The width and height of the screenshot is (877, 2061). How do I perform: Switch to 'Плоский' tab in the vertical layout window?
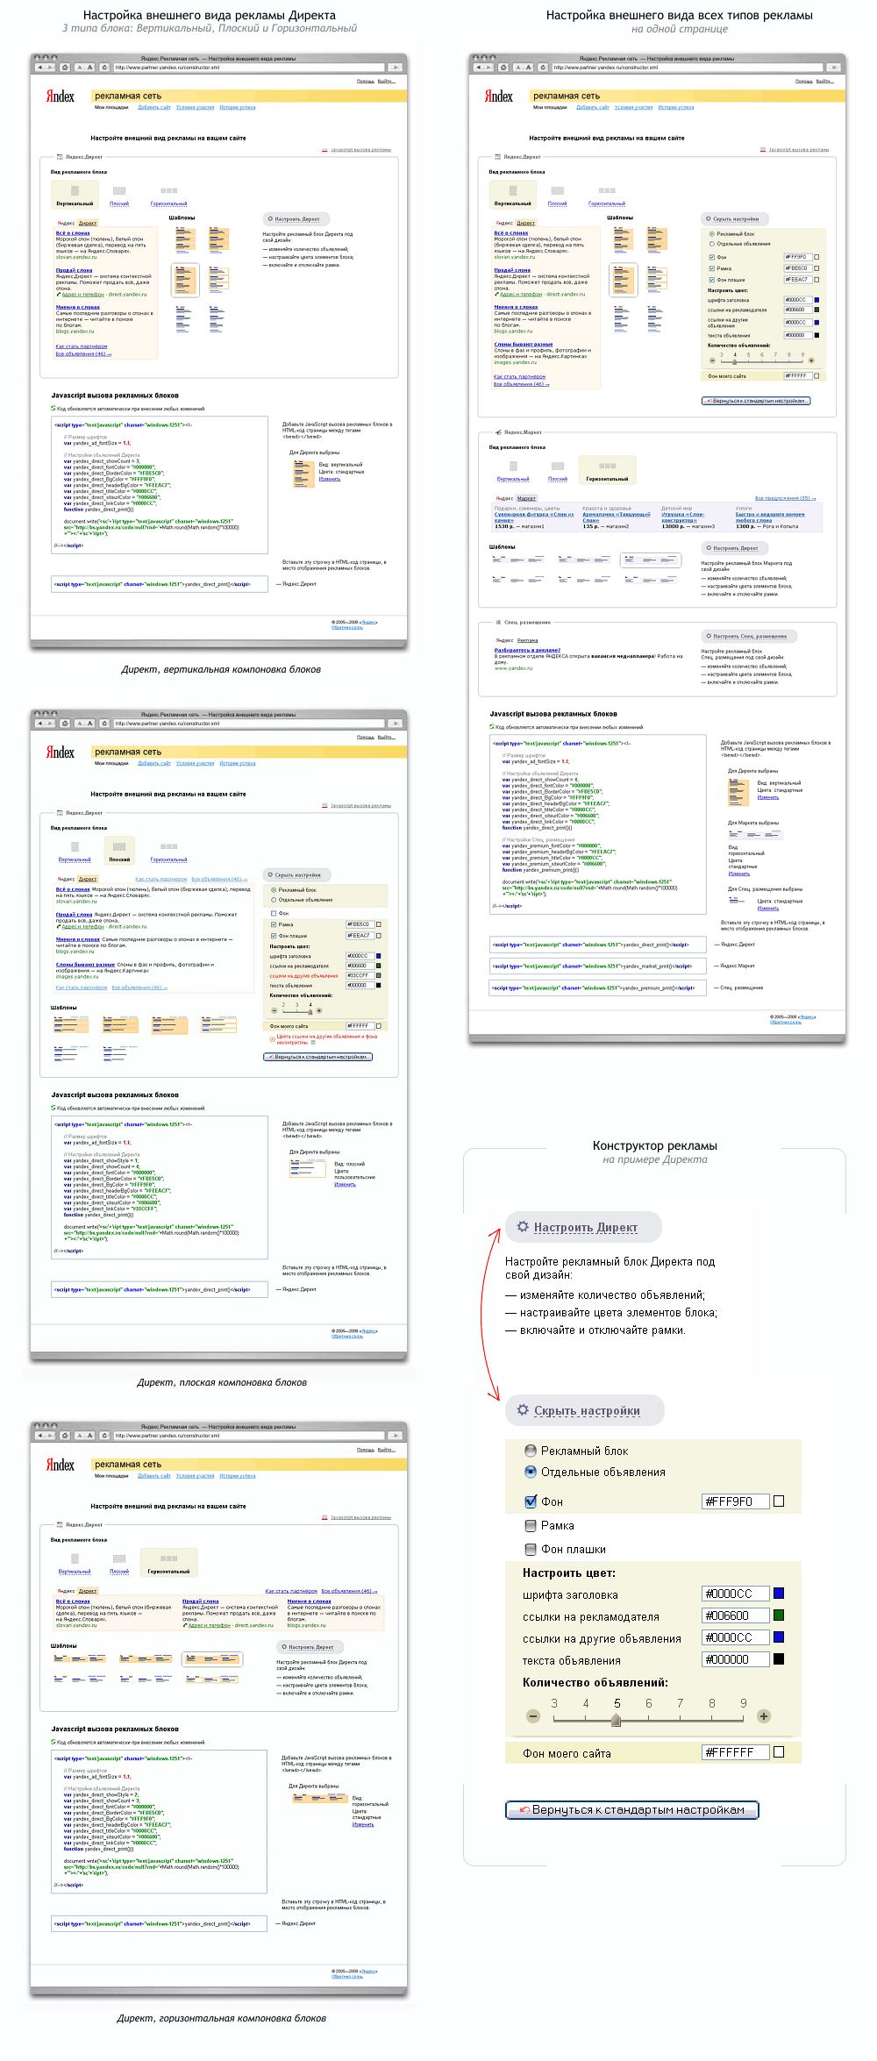[119, 203]
